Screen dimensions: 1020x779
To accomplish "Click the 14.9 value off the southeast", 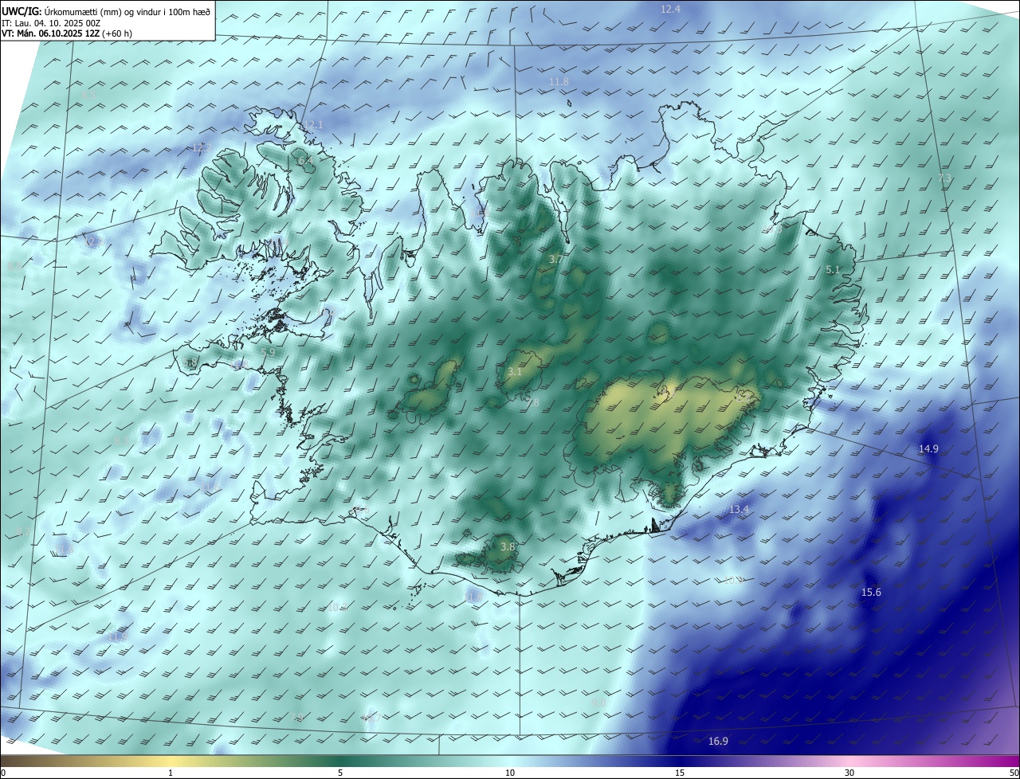I will (928, 449).
